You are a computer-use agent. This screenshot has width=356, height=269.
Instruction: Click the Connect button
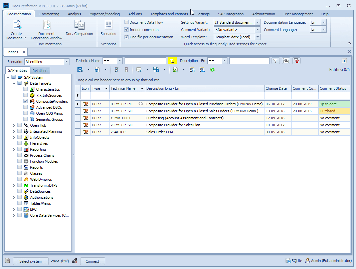pyautogui.click(x=93, y=261)
